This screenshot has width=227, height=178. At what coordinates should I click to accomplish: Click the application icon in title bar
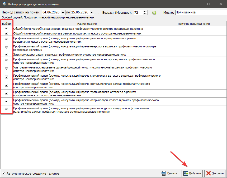point(4,4)
